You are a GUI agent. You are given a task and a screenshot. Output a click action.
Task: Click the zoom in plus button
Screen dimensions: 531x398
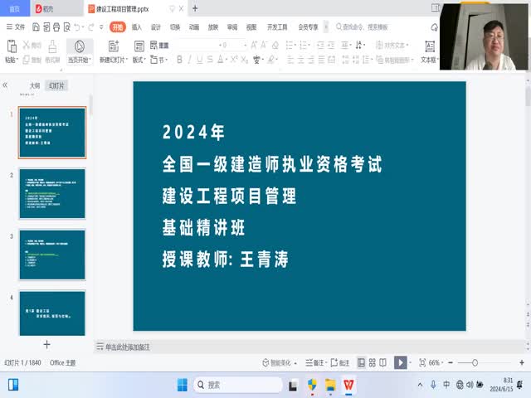pyautogui.click(x=522, y=363)
